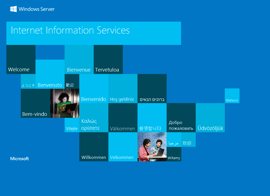Click the Microsoft logo text
The image size is (270, 196).
(19, 159)
